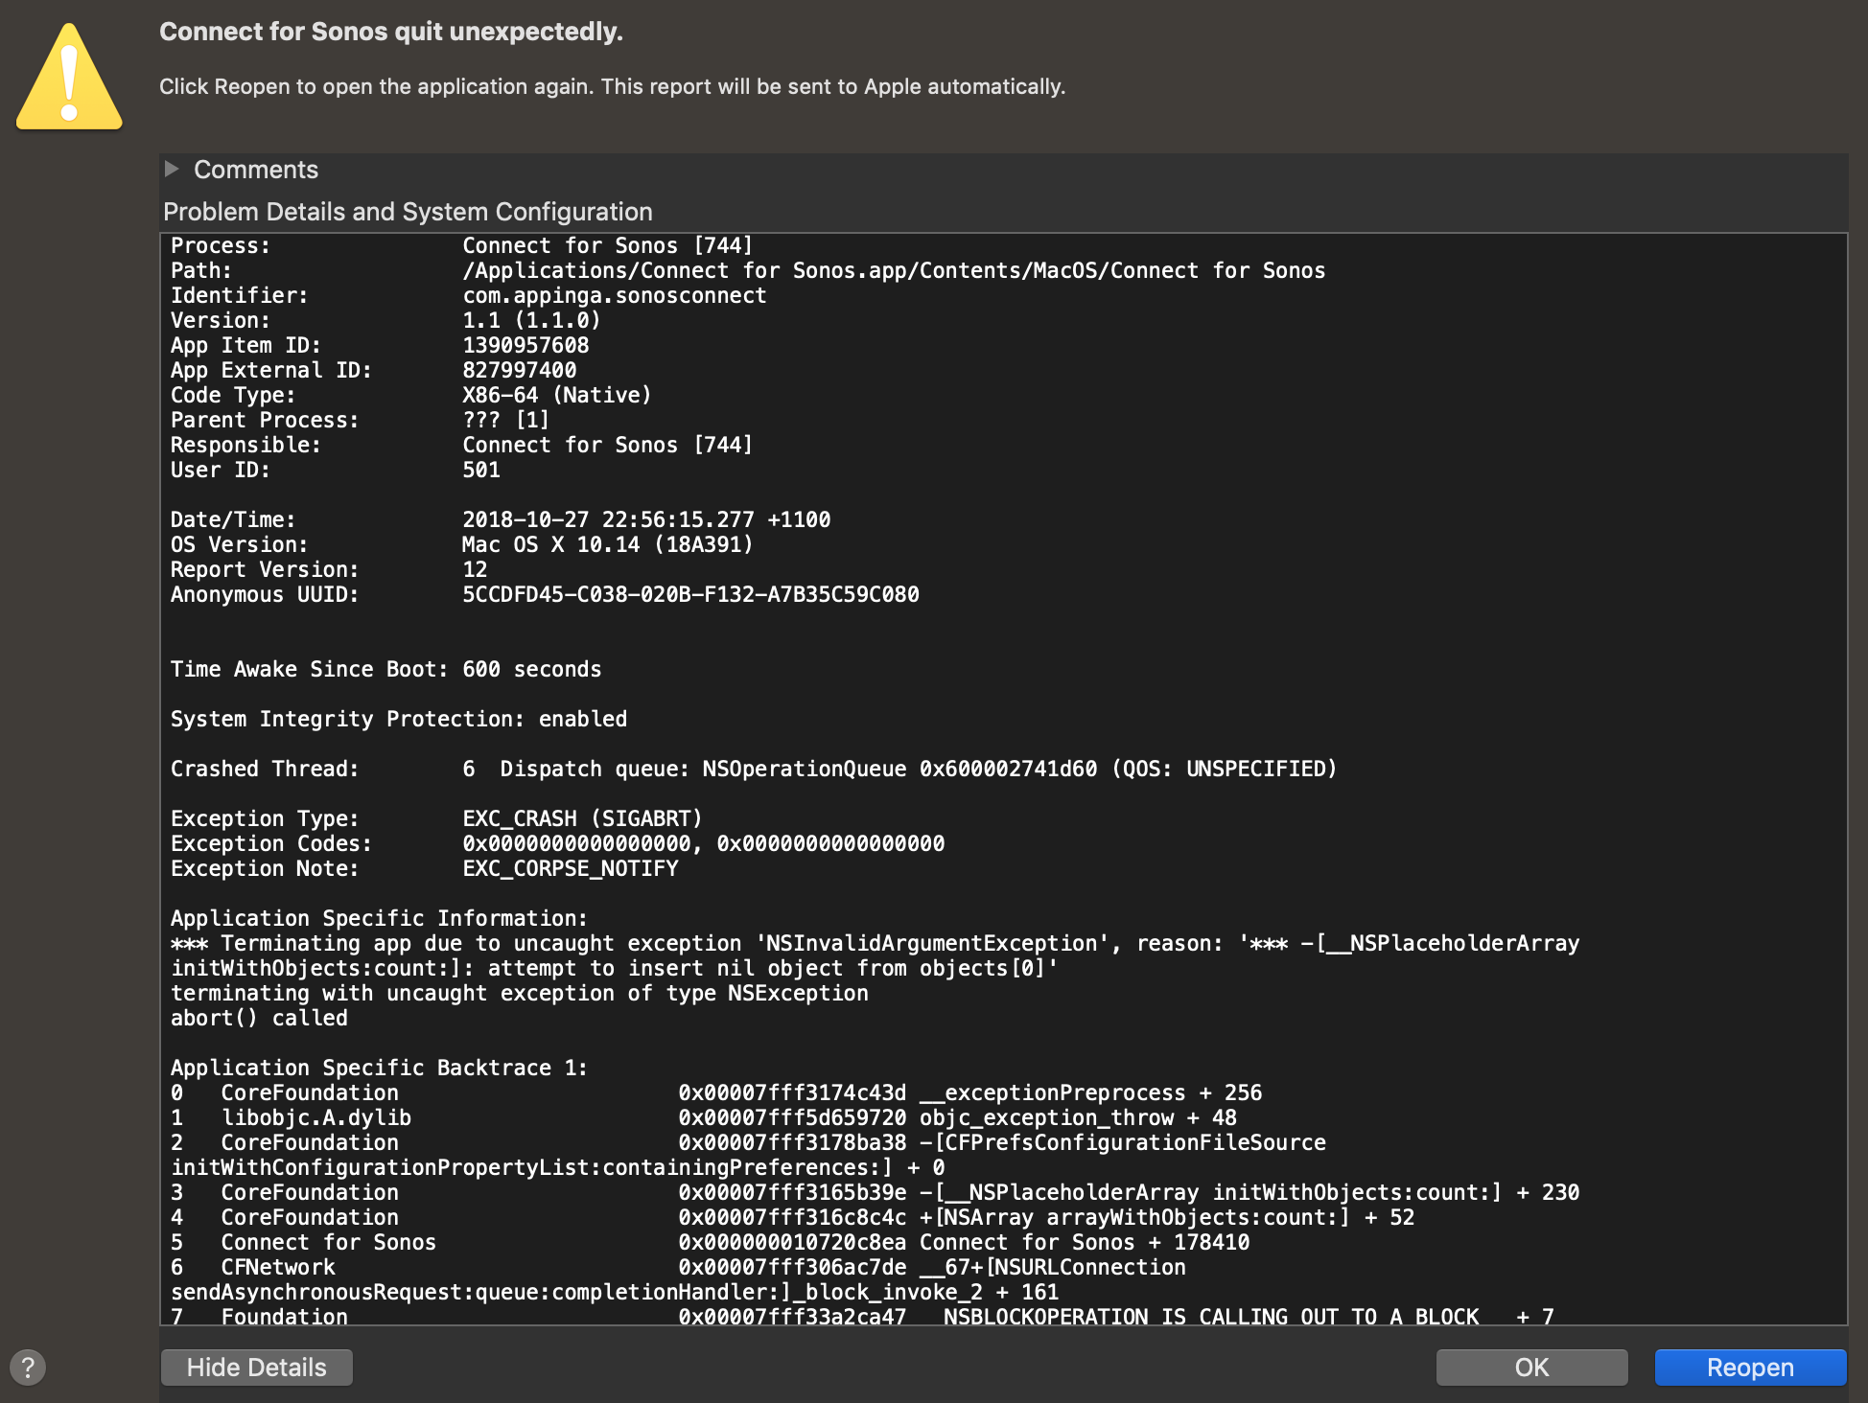Click the 'Parent Process:' line

coord(361,420)
